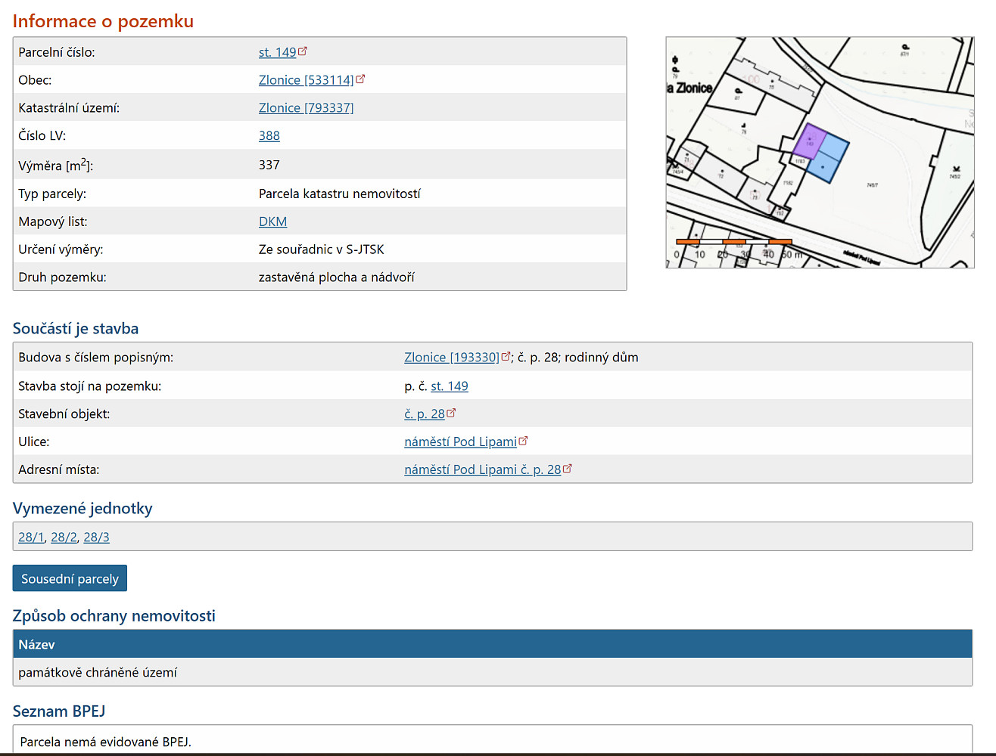This screenshot has width=996, height=756.
Task: Open parcel link st. 149 in Parcelní číslo row
Action: pyautogui.click(x=277, y=52)
